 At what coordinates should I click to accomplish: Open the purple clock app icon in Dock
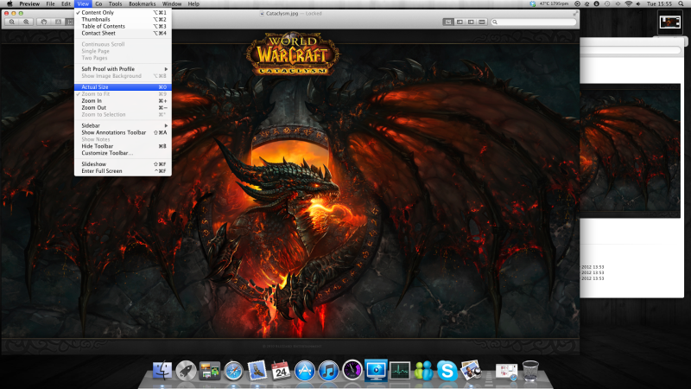[352, 371]
